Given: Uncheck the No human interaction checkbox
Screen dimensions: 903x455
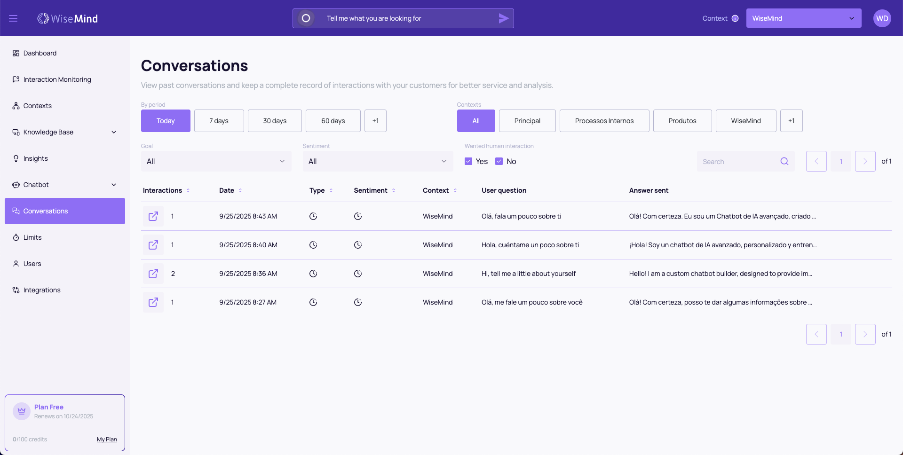Looking at the screenshot, I should [499, 161].
